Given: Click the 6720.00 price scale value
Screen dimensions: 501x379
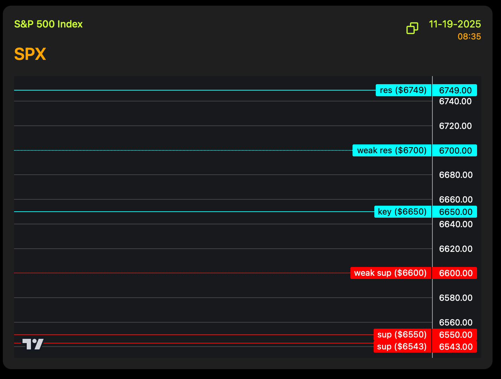Looking at the screenshot, I should pos(455,126).
